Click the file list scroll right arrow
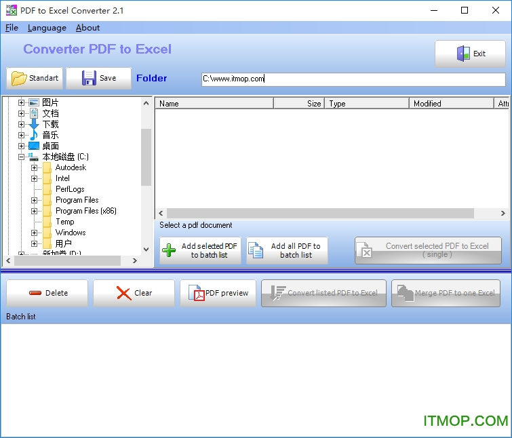The height and width of the screenshot is (438, 512). coord(503,213)
